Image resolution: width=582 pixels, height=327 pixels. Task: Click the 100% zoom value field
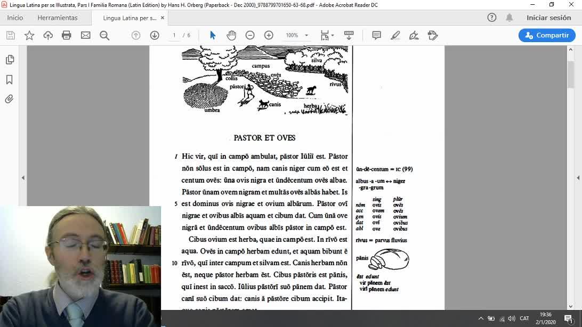click(292, 35)
